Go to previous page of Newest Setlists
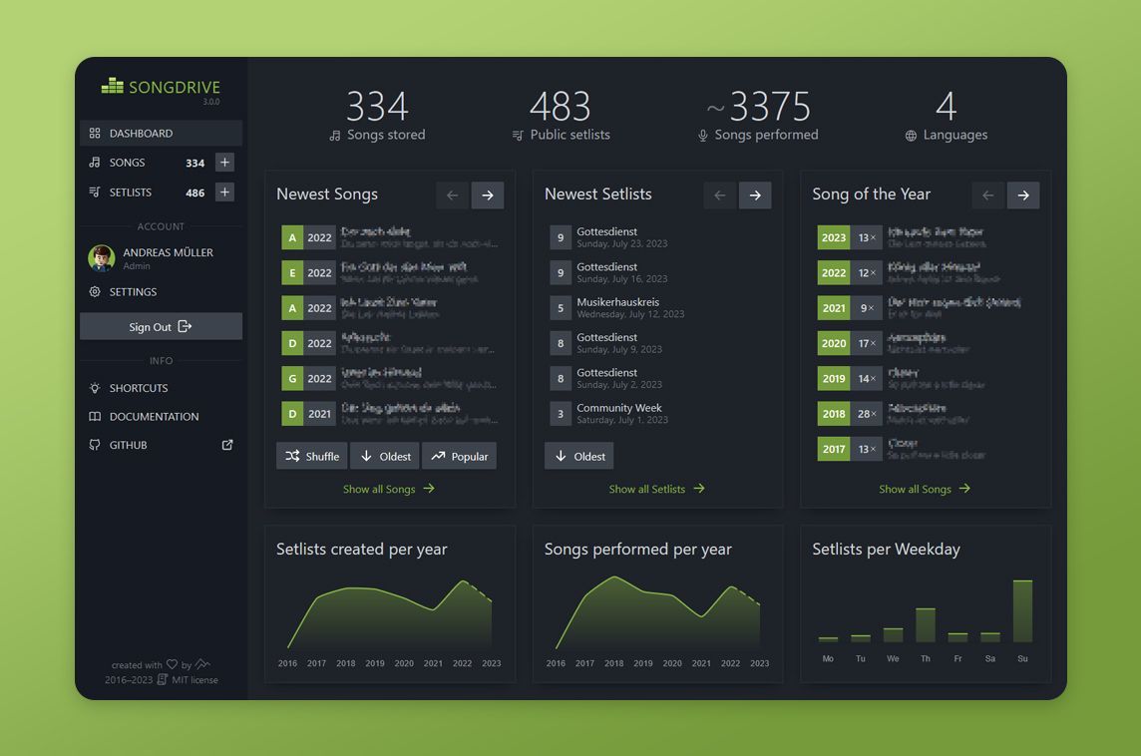1141x756 pixels. pyautogui.click(x=720, y=195)
